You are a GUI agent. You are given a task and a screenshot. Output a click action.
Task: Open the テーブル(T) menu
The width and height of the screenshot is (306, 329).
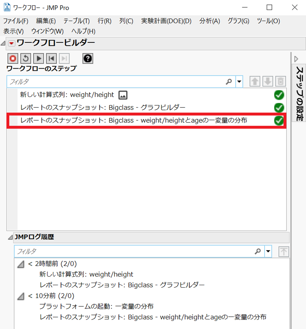77,21
